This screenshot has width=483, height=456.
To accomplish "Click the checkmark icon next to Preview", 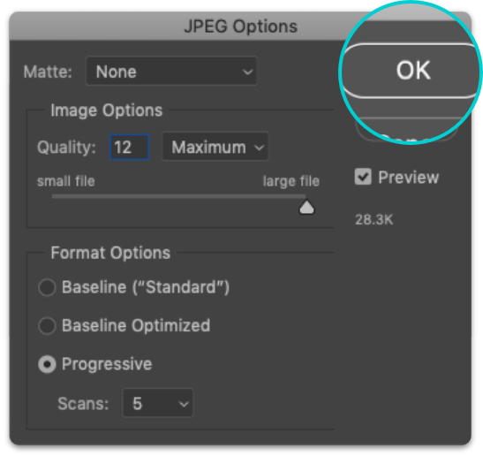I will click(363, 177).
